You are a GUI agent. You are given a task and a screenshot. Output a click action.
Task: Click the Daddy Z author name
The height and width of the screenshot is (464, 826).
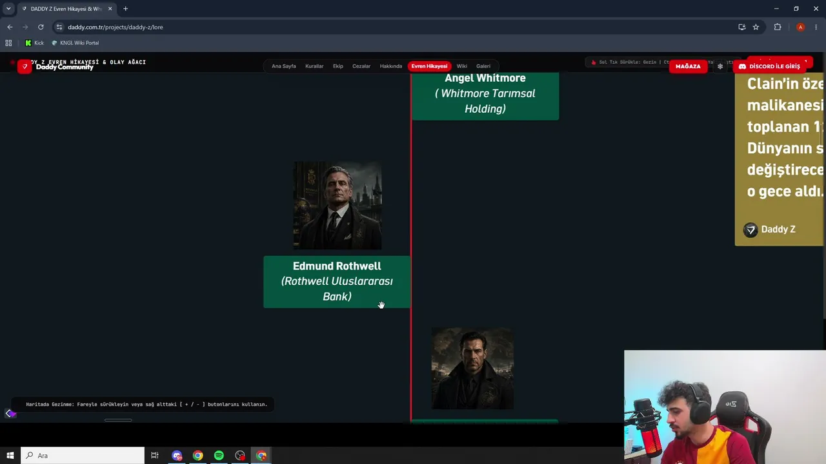tap(778, 229)
